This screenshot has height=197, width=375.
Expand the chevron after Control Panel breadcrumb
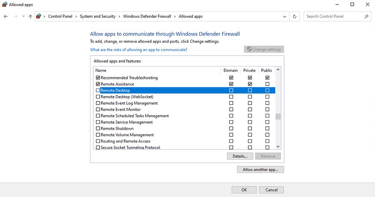click(76, 17)
